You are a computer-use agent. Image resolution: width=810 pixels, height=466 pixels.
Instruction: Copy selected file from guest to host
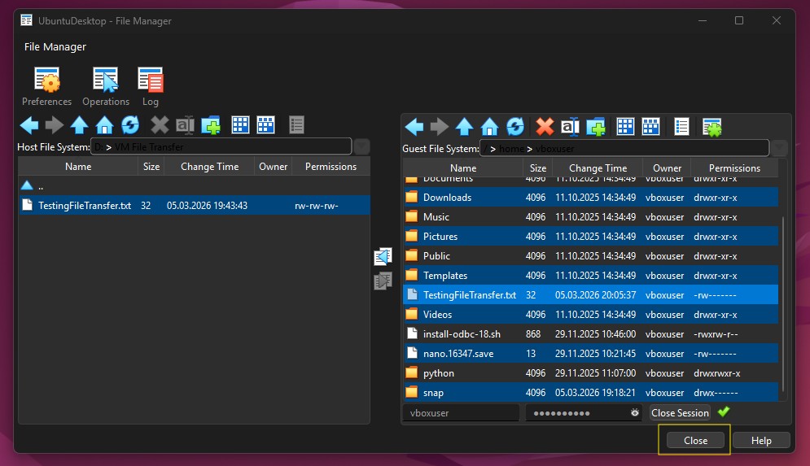tap(383, 257)
